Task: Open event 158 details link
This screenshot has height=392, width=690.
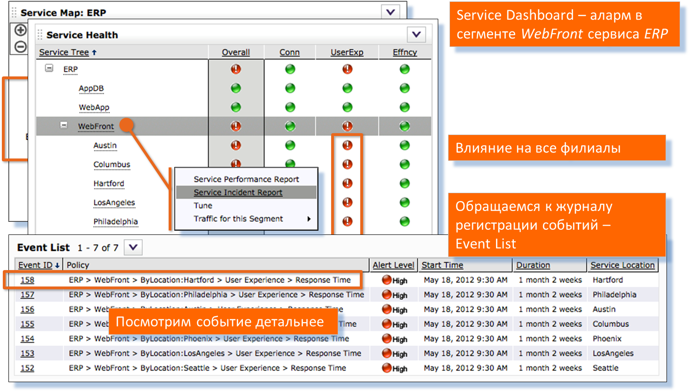Action: tap(27, 280)
